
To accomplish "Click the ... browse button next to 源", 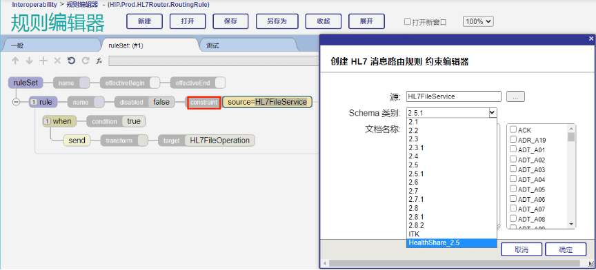I will [515, 96].
